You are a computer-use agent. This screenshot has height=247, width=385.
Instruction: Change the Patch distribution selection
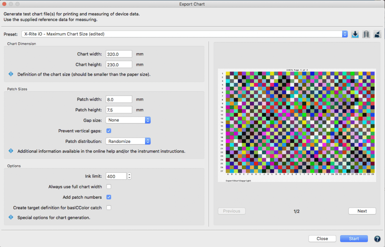click(x=148, y=141)
